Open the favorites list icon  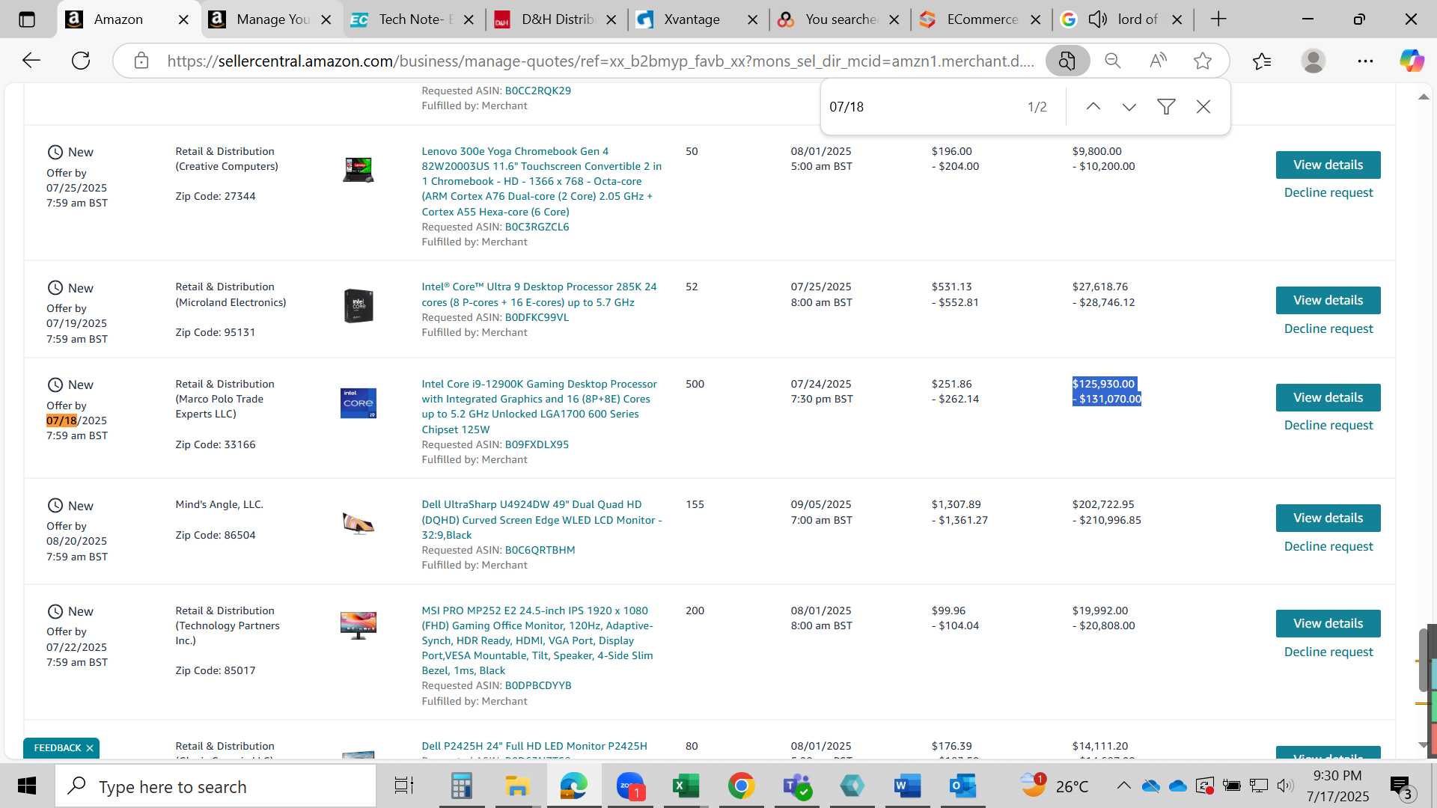point(1262,61)
